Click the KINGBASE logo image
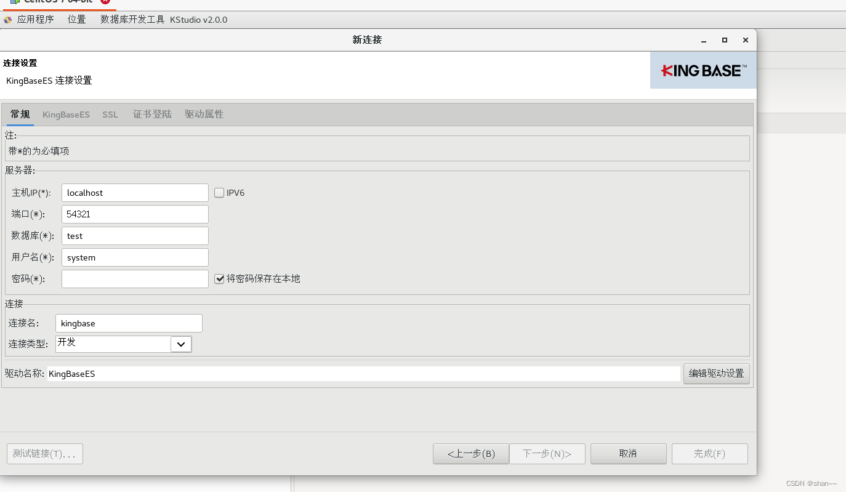Screen dimensions: 846x492 click(x=703, y=70)
